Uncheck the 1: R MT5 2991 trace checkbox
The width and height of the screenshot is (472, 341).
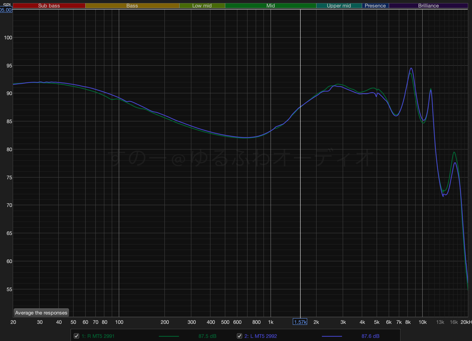coord(77,336)
